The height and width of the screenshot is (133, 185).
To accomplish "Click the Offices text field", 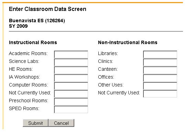I will [160, 78].
